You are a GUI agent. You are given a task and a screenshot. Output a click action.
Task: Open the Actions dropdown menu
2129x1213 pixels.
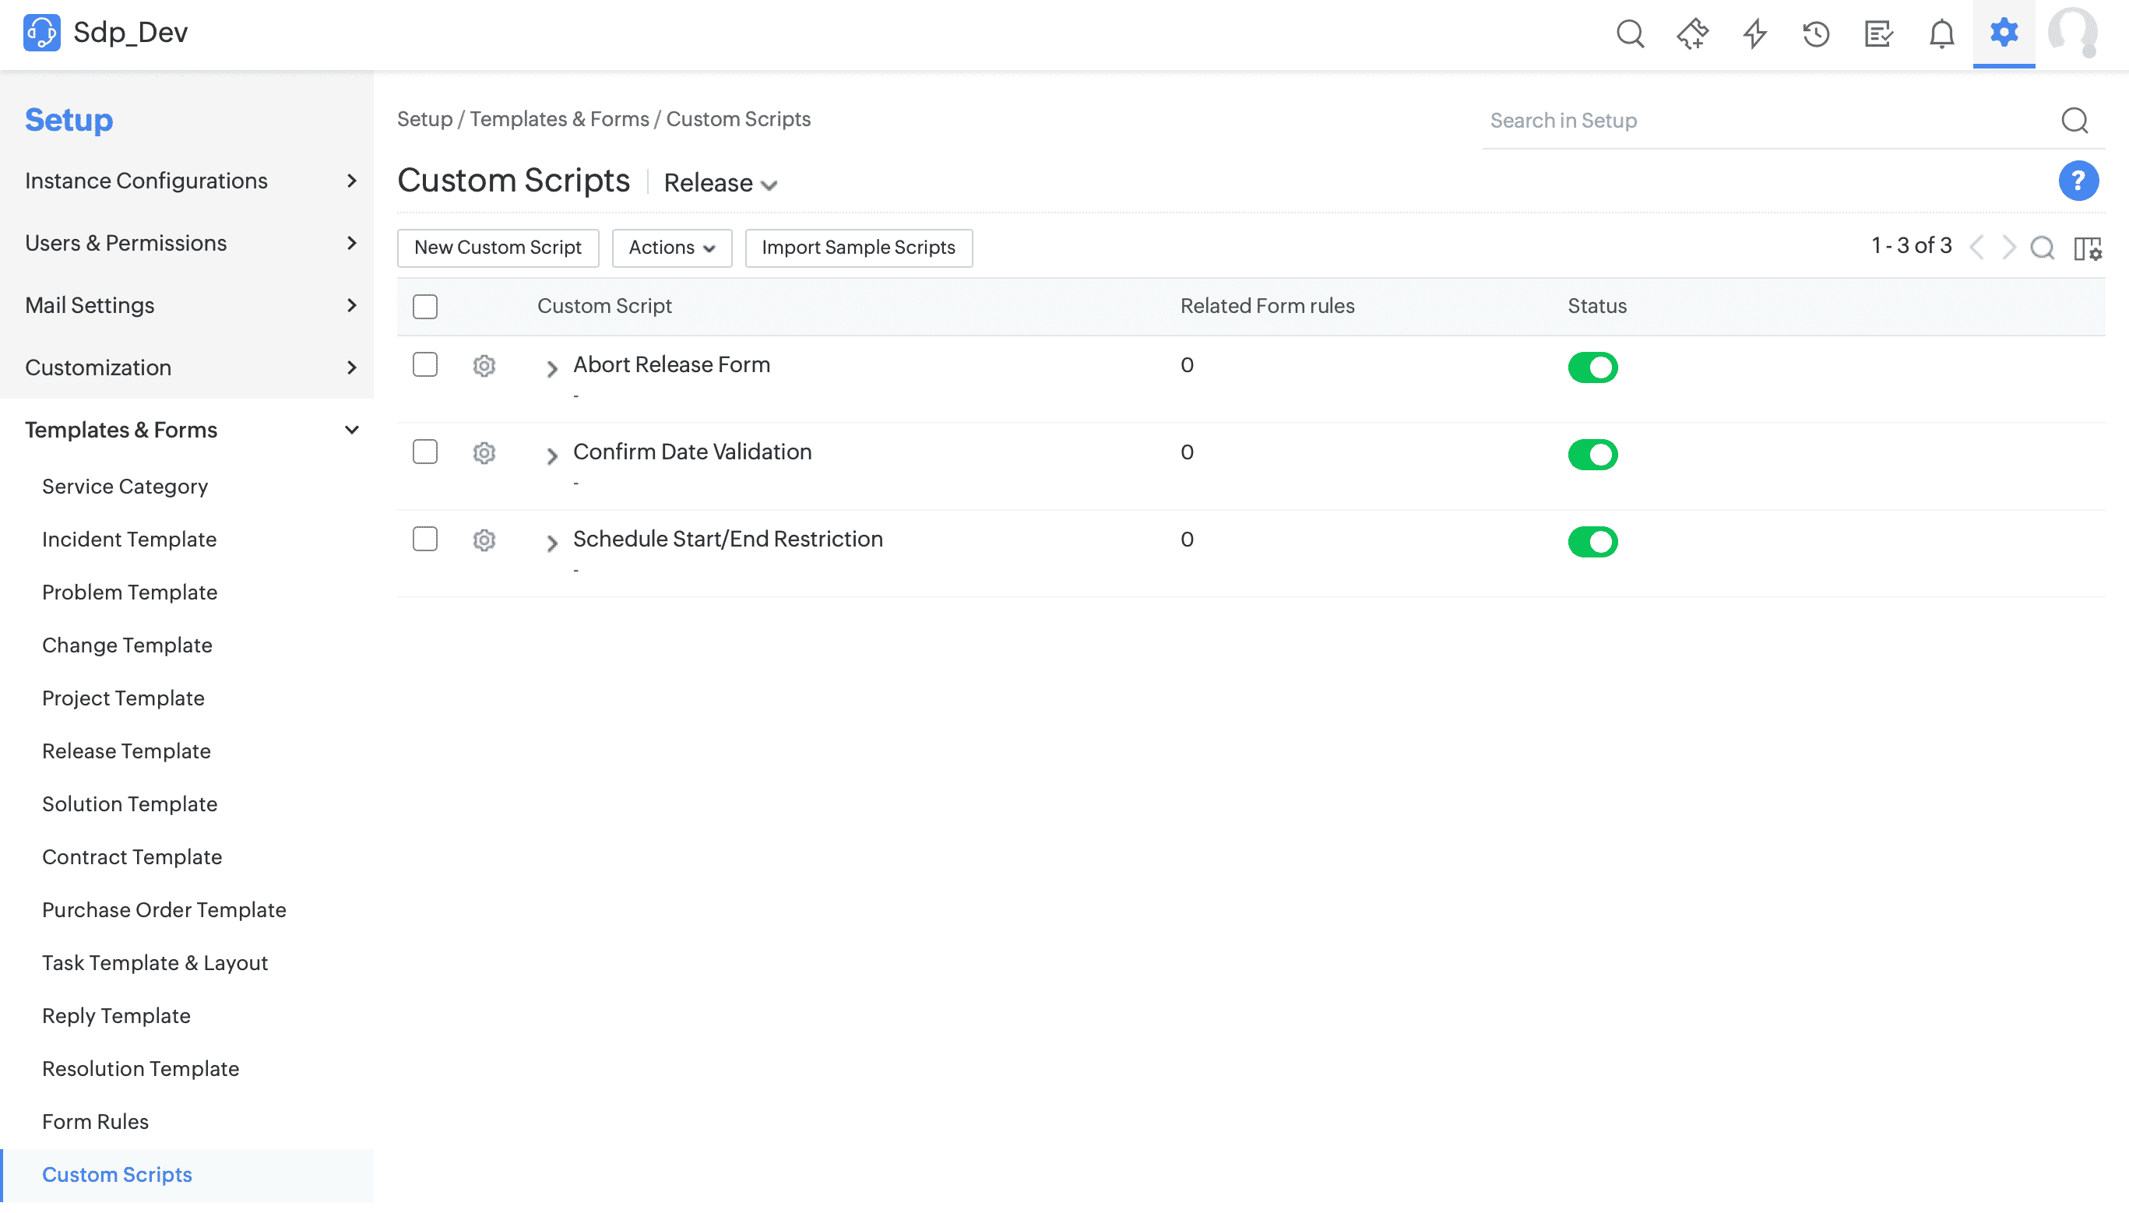tap(671, 248)
